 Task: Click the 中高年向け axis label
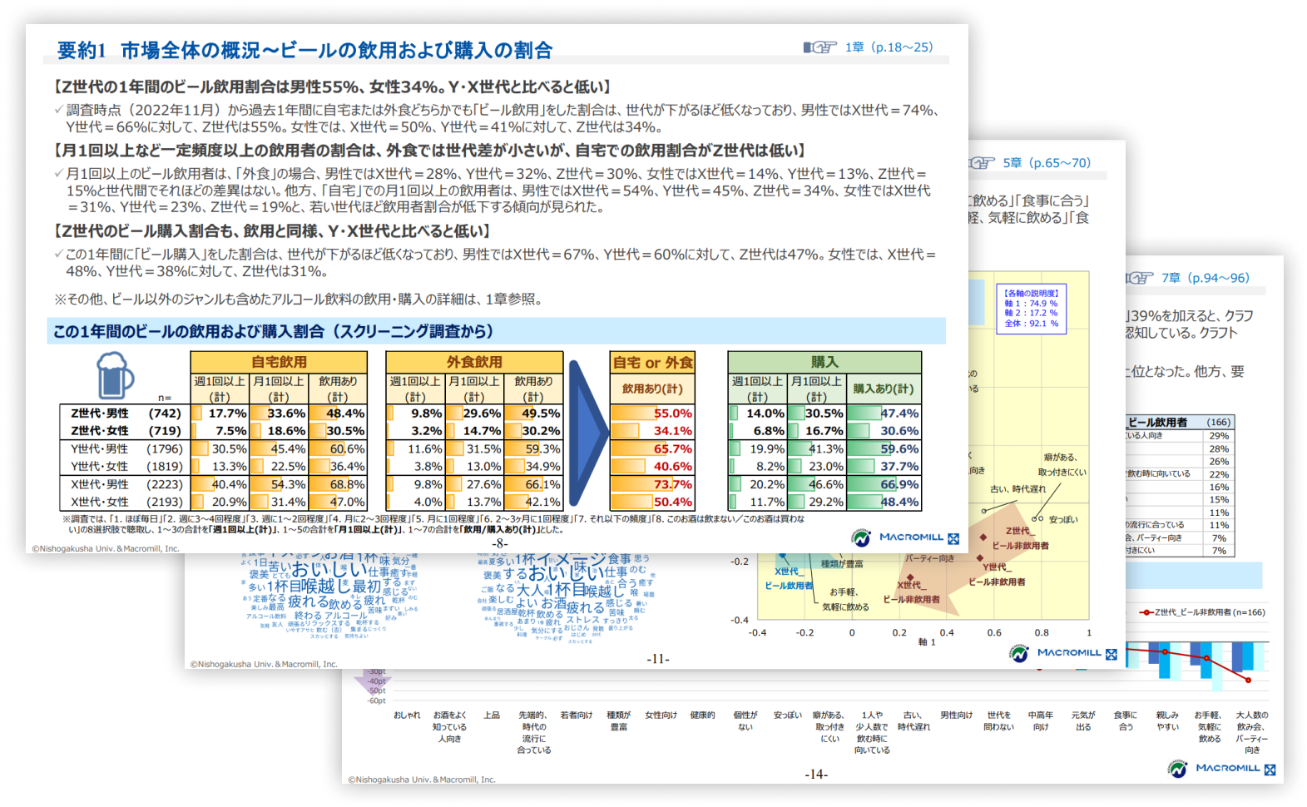click(x=1041, y=721)
